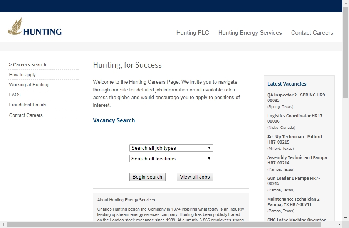This screenshot has width=349, height=228.
Task: Click the Hunting logo
Action: (35, 26)
